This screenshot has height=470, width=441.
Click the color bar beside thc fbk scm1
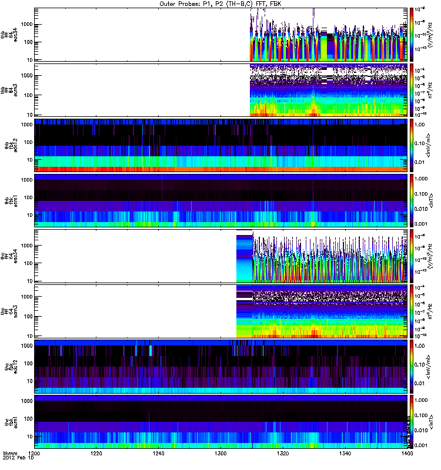(412, 422)
